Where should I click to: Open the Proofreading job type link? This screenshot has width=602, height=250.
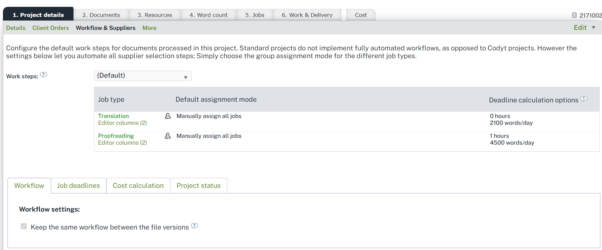pos(116,136)
